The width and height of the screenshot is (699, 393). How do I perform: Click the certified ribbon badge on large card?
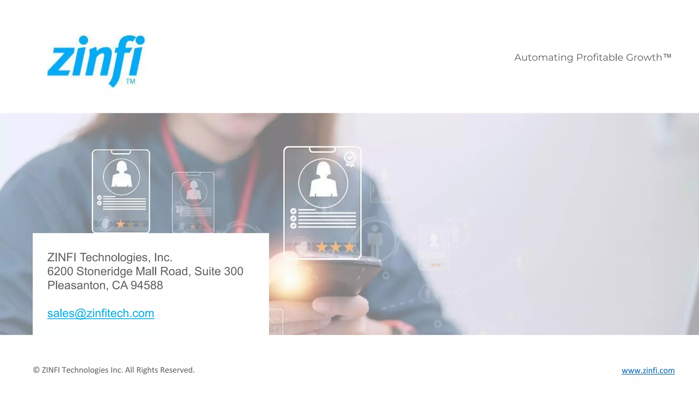[x=349, y=159]
